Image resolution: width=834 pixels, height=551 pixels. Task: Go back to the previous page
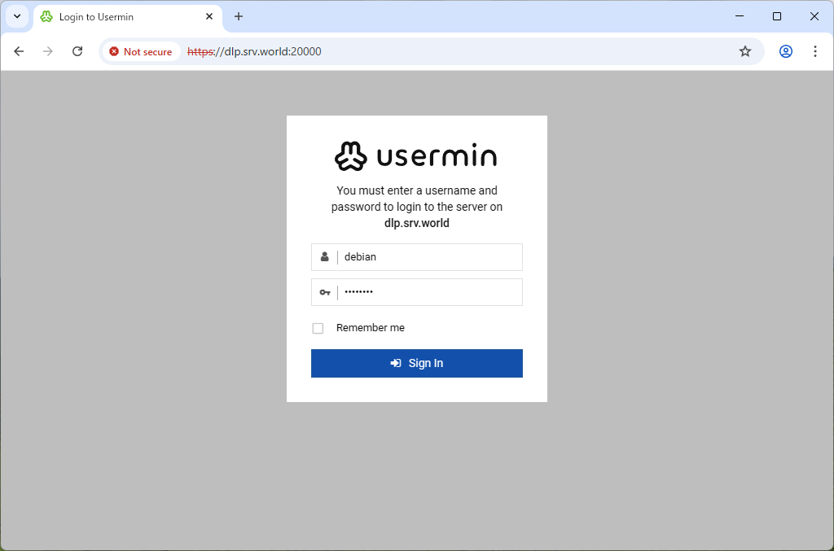[20, 51]
